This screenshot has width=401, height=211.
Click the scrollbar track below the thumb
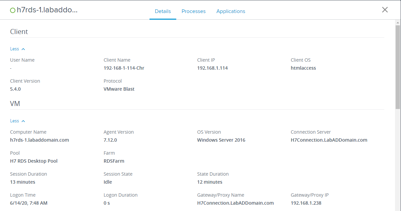coord(398,160)
